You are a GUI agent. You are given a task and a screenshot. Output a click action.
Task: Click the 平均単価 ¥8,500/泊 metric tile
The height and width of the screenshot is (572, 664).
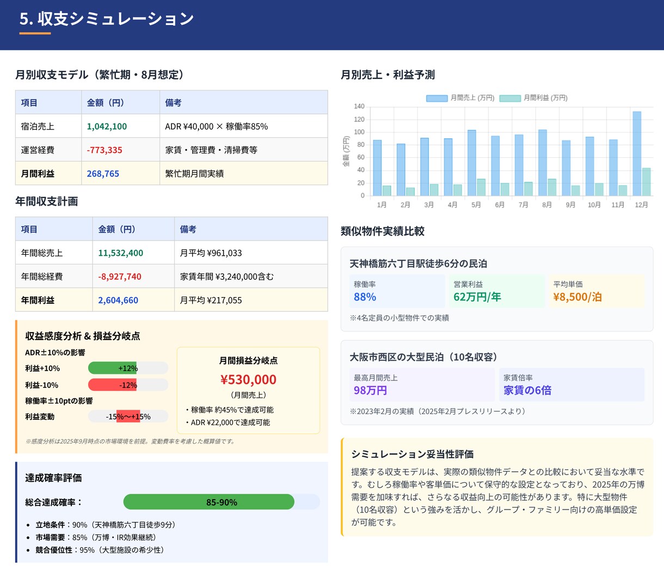pyautogui.click(x=597, y=291)
